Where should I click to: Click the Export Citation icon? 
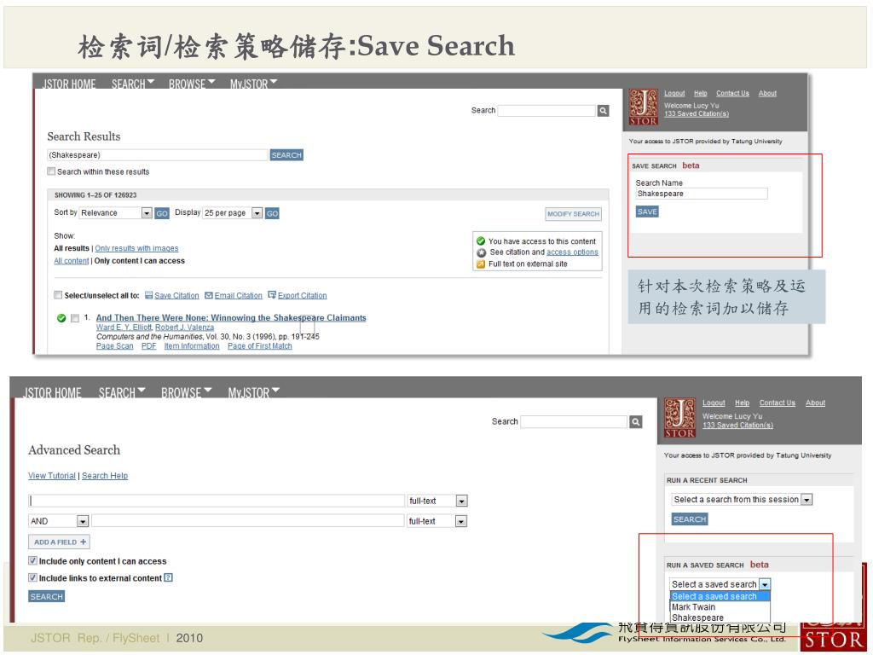[272, 294]
